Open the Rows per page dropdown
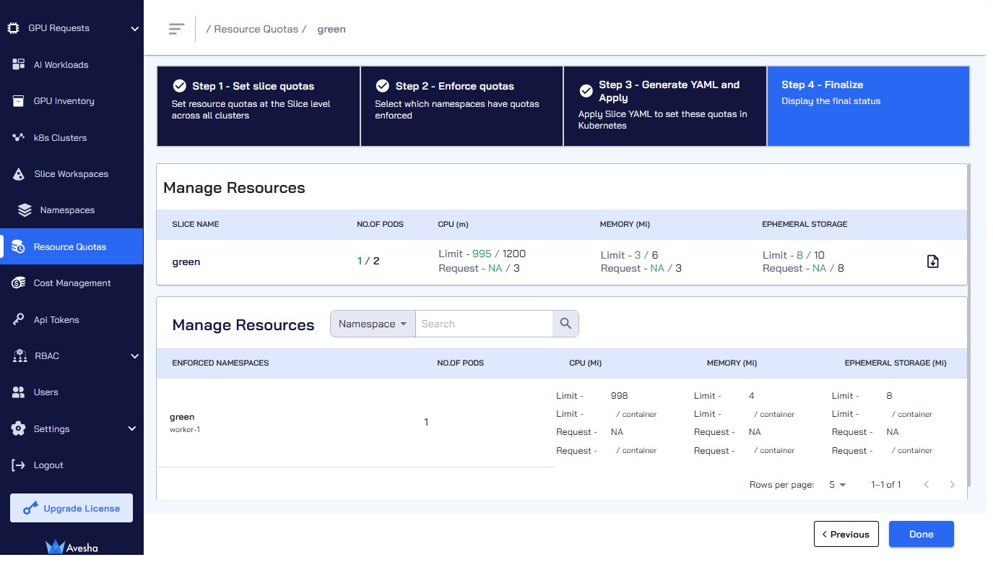 pyautogui.click(x=837, y=485)
